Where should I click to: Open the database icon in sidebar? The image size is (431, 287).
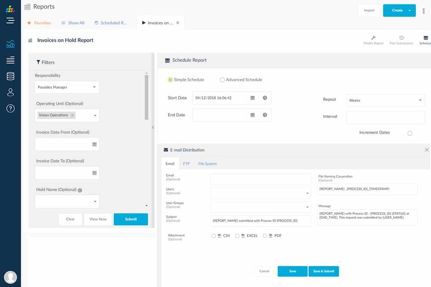point(10,76)
